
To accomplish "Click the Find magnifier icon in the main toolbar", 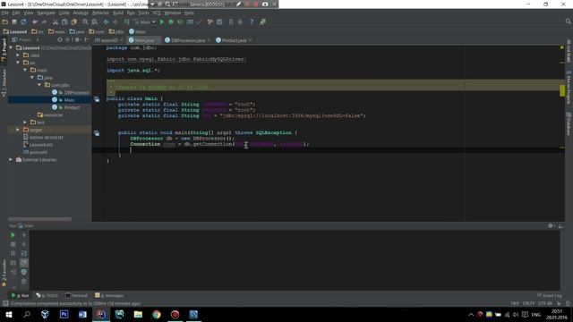I will click(x=85, y=22).
